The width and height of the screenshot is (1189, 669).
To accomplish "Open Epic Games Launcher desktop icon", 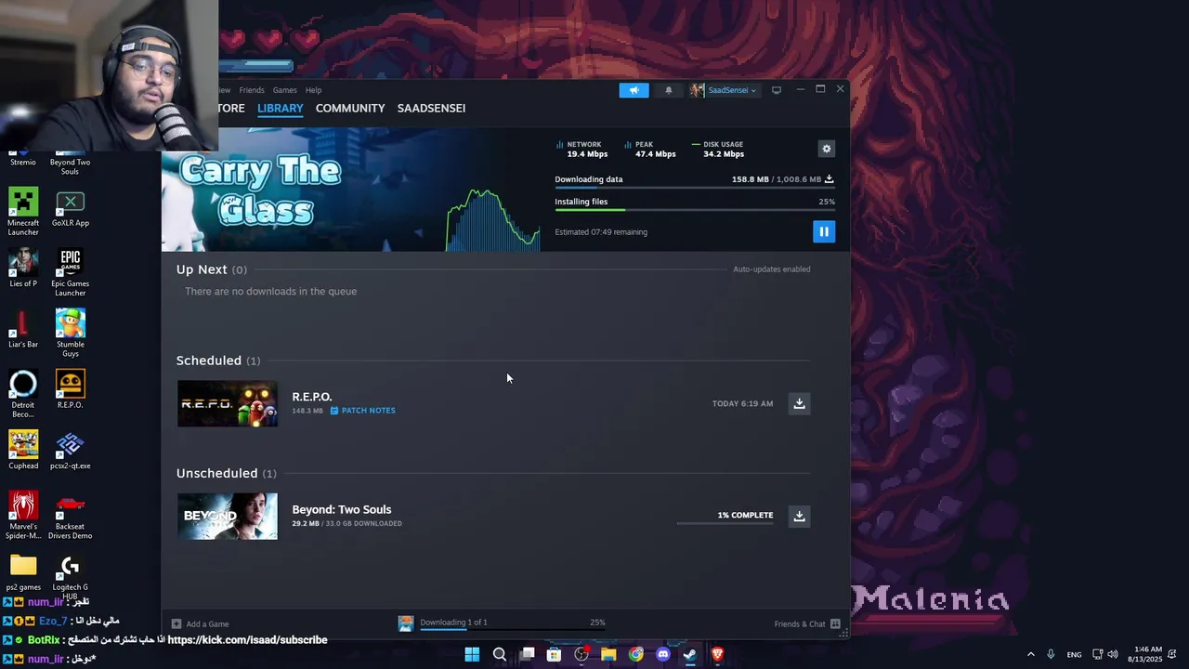I will (70, 273).
